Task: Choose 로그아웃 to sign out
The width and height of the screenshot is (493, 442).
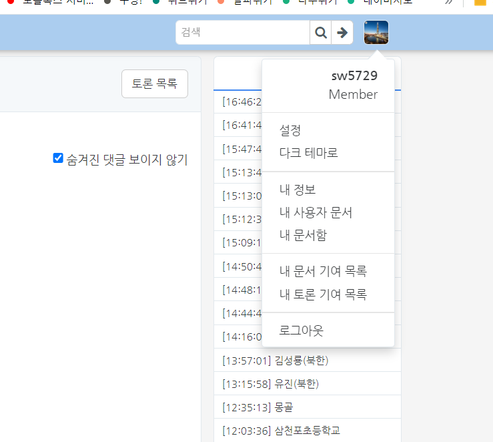Action: pos(301,330)
